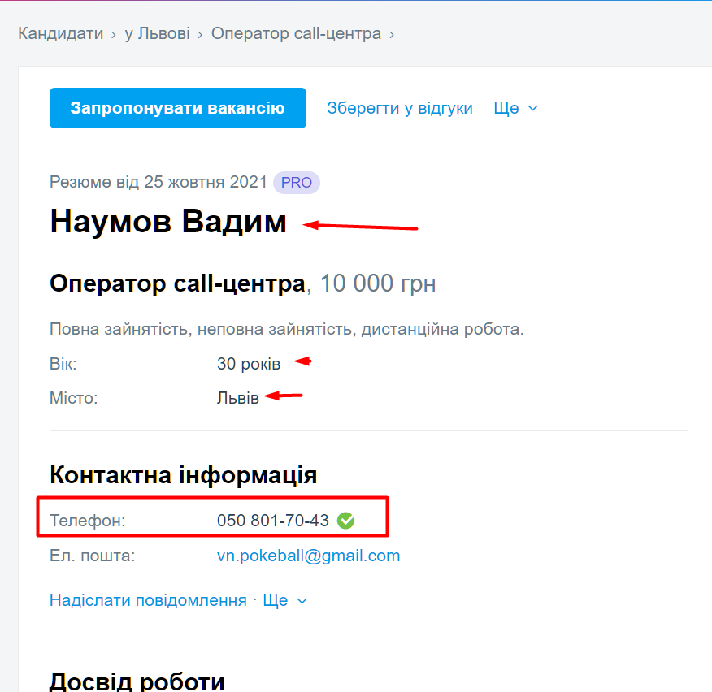Viewport: 712px width, 692px height.
Task: Open the vn.pokeball@gmail.com email link
Action: (308, 556)
